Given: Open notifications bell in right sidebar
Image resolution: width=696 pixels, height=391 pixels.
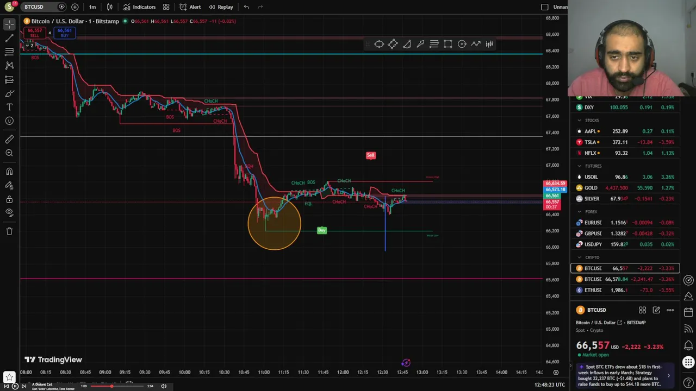Looking at the screenshot, I should (688, 345).
